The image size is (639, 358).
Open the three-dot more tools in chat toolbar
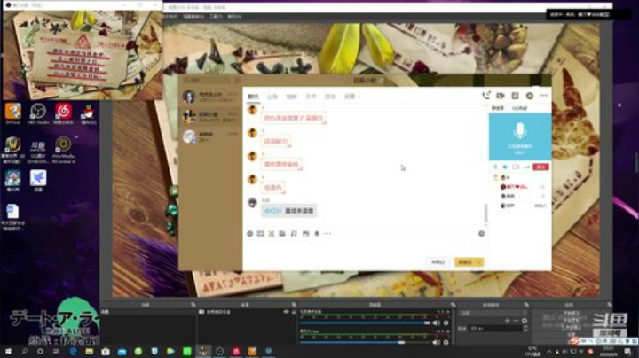(x=327, y=234)
